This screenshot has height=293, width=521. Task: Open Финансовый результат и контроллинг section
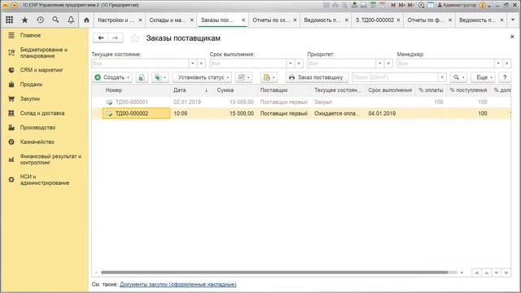click(x=50, y=160)
